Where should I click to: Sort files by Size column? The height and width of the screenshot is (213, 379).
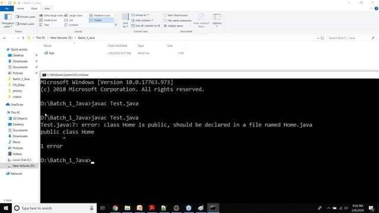[x=170, y=46]
